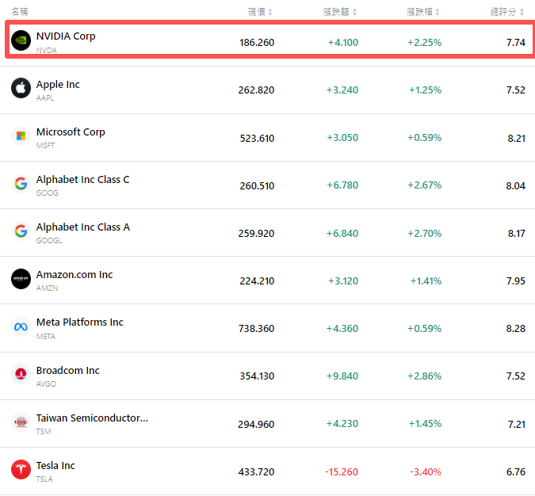Open the Apple Inc stock name link
This screenshot has height=496, width=535.
coord(58,84)
